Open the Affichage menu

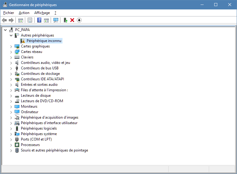pos(42,13)
